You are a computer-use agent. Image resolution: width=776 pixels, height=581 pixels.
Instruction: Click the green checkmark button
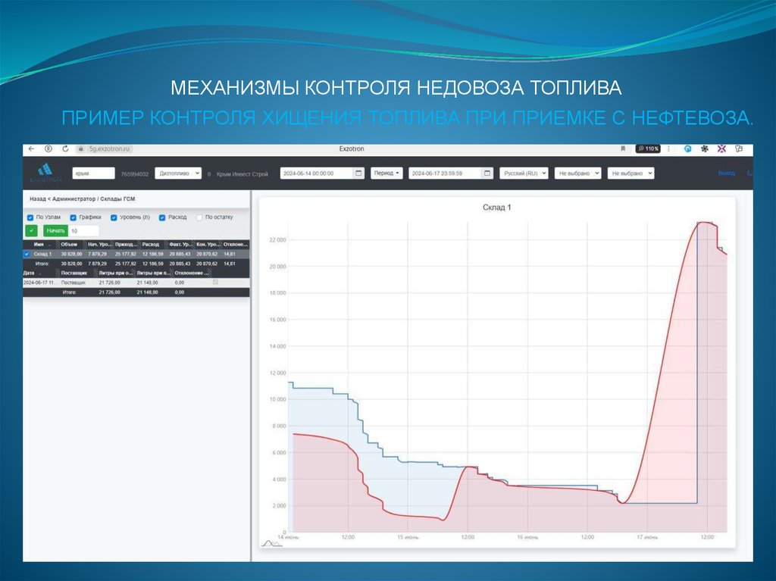(x=32, y=230)
